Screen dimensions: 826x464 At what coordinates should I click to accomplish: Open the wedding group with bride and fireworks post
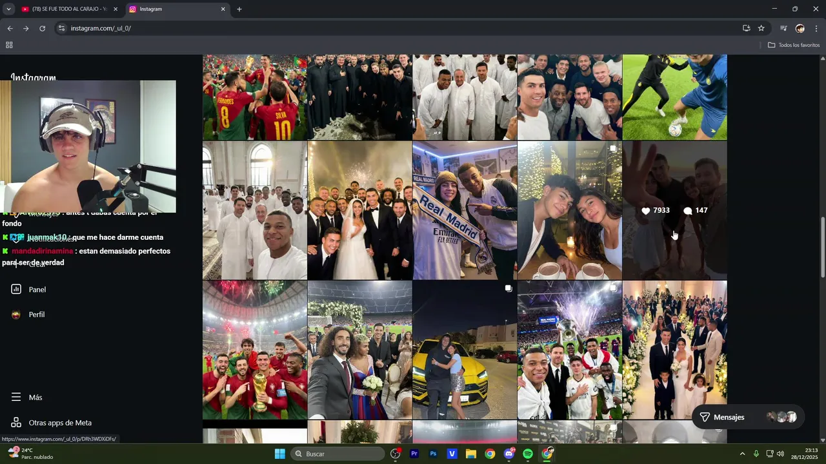359,210
